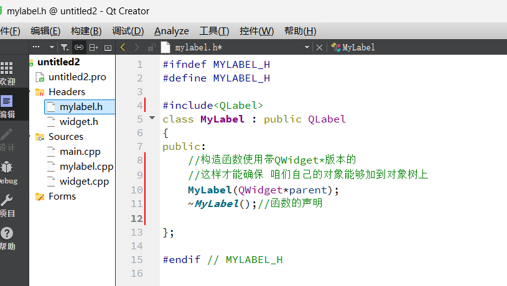Open the 工具(T) menu
The width and height of the screenshot is (507, 286).
click(214, 31)
